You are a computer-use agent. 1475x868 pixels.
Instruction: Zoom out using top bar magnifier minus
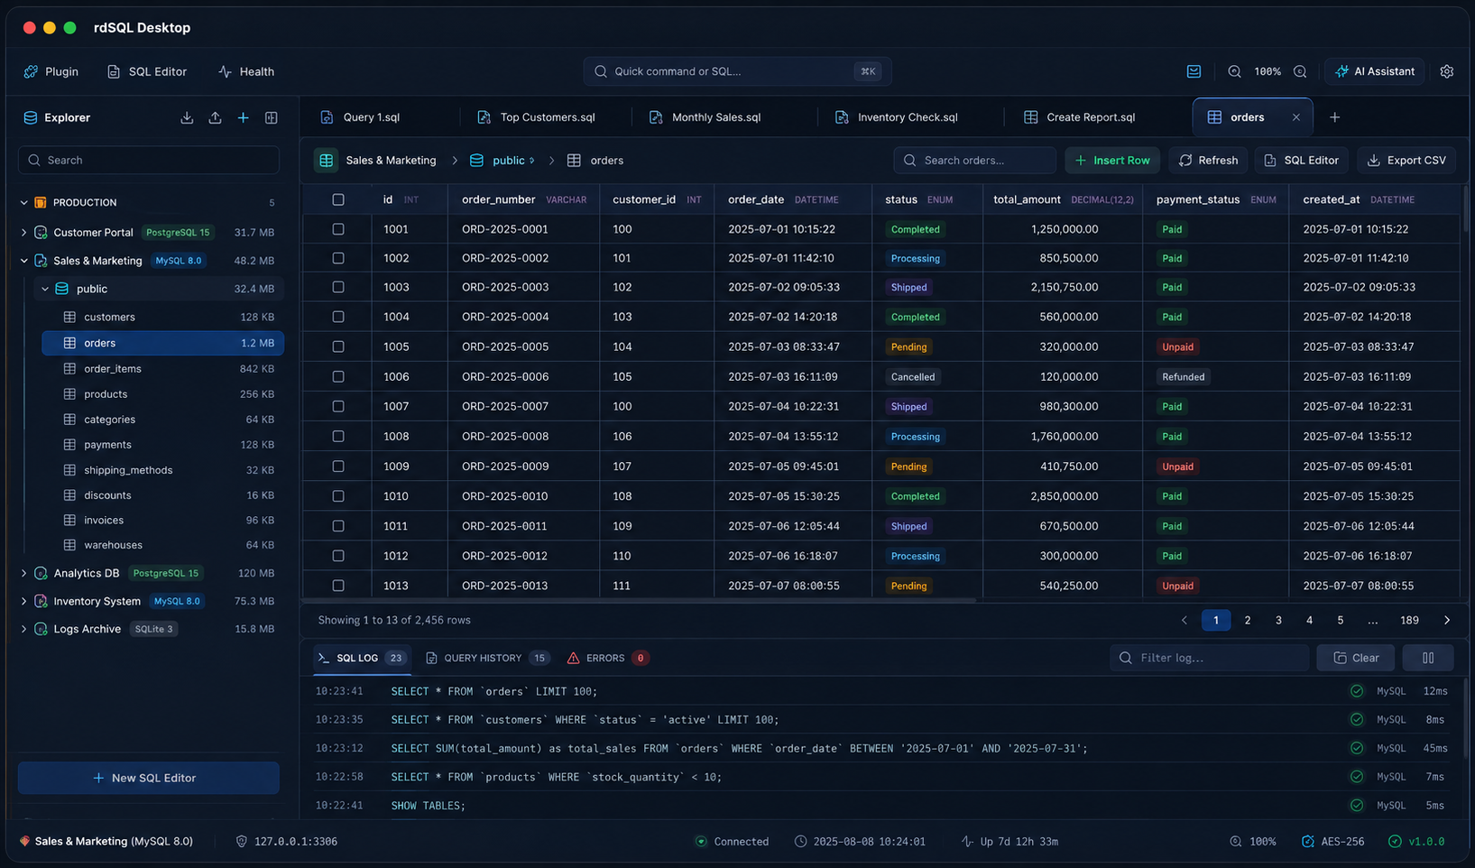(x=1234, y=71)
